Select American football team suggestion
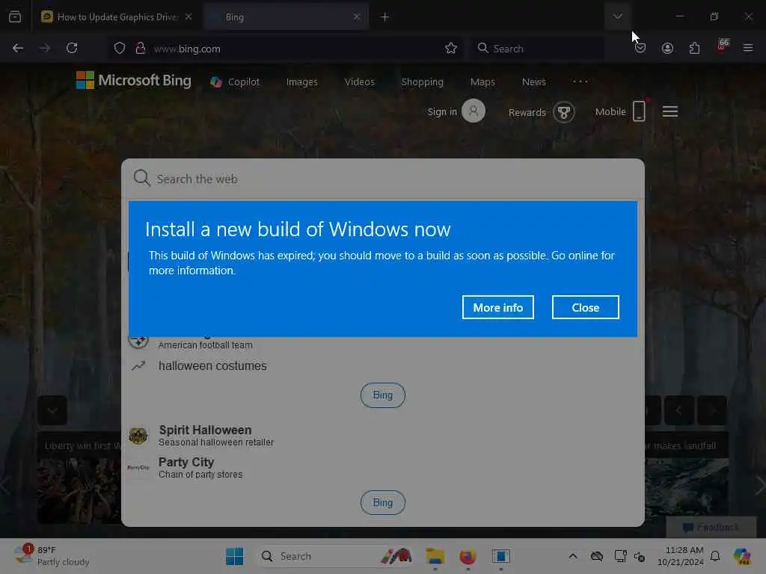The image size is (766, 574). [205, 345]
